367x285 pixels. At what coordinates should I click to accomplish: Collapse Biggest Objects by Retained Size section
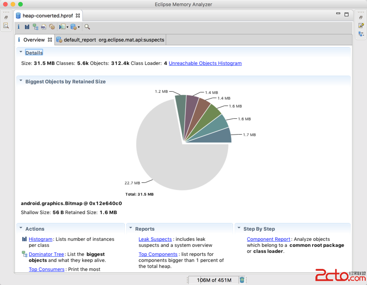click(21, 81)
